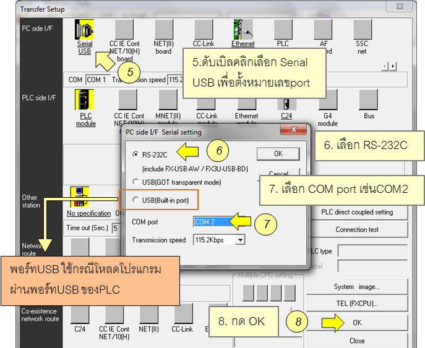
Task: Close the Transfer Setup window
Action: [x=400, y=6]
